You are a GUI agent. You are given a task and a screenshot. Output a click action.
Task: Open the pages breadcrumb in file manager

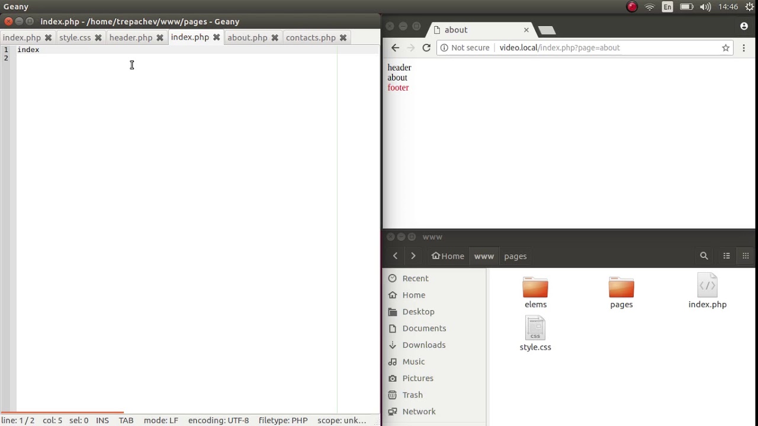(x=515, y=256)
